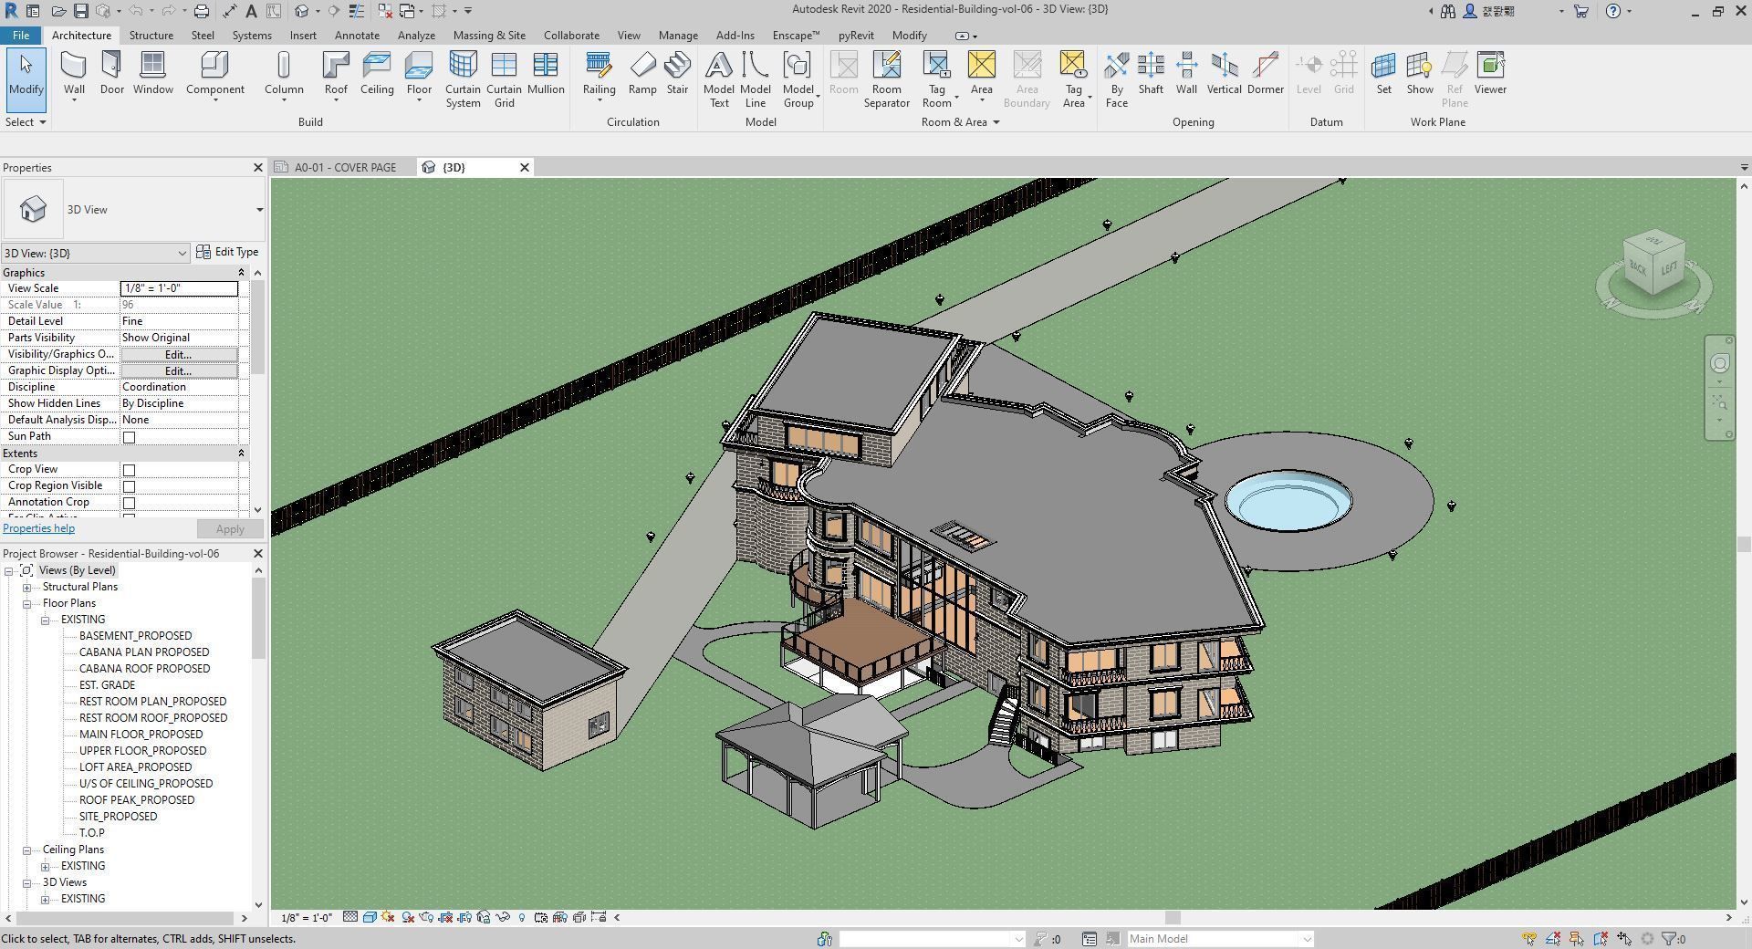
Task: Open the File menu
Action: tap(20, 36)
